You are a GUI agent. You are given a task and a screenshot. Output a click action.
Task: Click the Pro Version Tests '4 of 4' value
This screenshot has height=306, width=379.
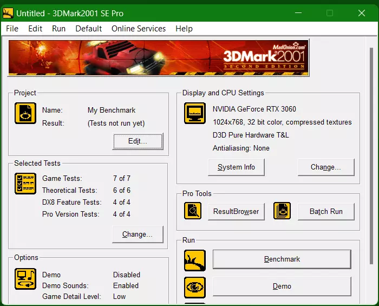click(x=122, y=214)
